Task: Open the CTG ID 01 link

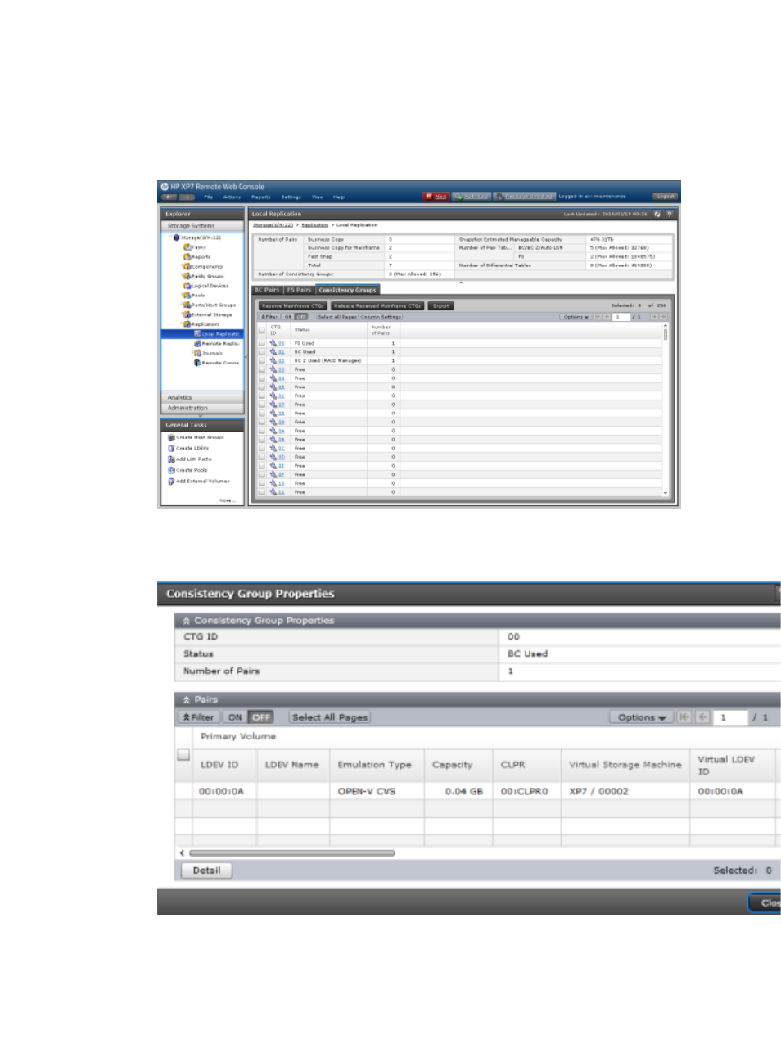Action: [x=282, y=352]
